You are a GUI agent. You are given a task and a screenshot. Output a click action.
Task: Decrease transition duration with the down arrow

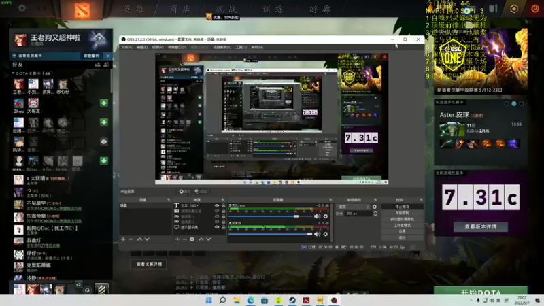(x=375, y=215)
